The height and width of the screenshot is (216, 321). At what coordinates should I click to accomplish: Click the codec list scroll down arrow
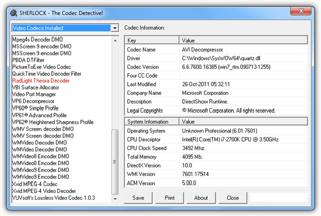(115, 199)
